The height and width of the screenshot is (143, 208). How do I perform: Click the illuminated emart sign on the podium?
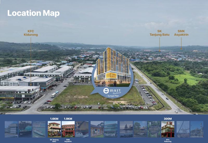111,75
